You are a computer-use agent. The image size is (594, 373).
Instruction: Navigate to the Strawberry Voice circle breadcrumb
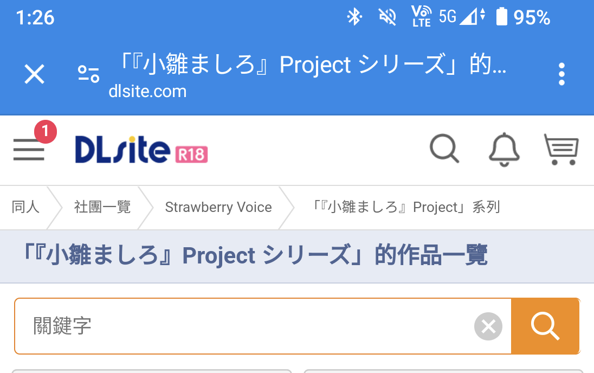(218, 207)
